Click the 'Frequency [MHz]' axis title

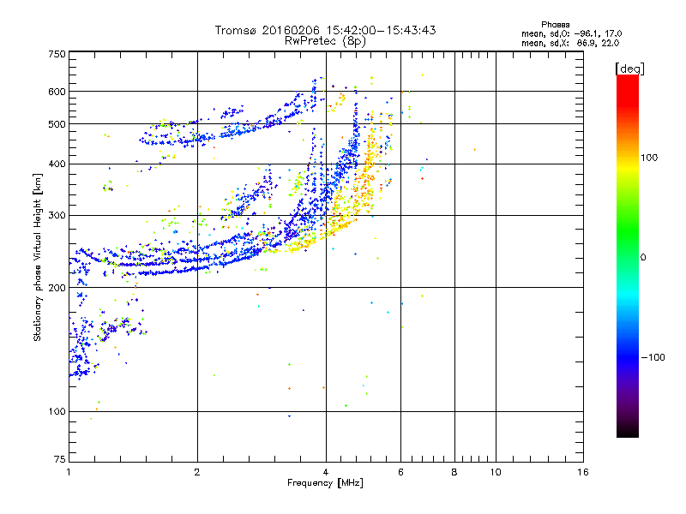coord(325,483)
